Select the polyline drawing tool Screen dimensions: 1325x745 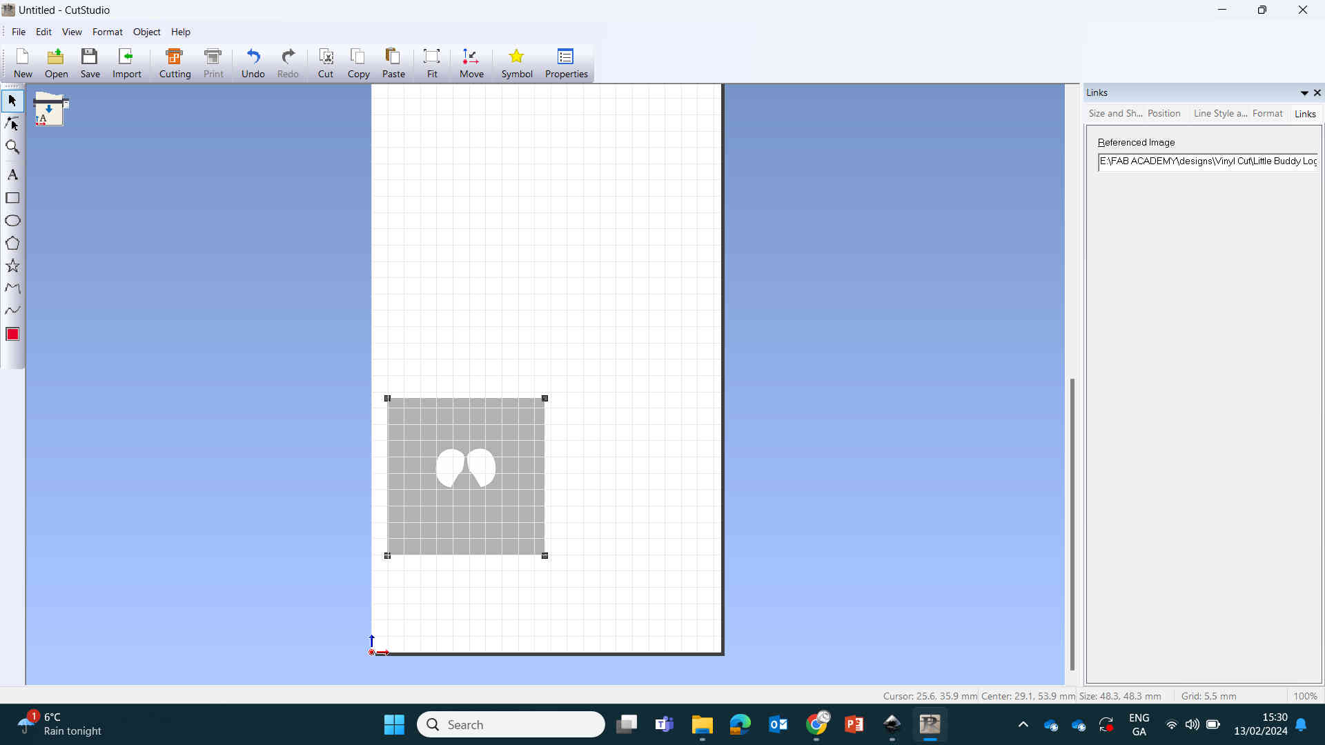point(12,288)
